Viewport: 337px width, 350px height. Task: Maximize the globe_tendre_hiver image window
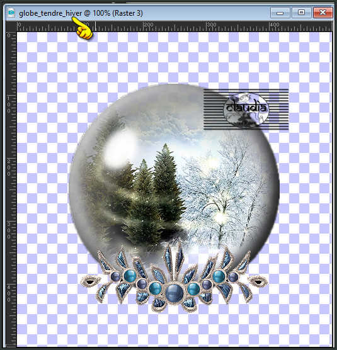[301, 13]
